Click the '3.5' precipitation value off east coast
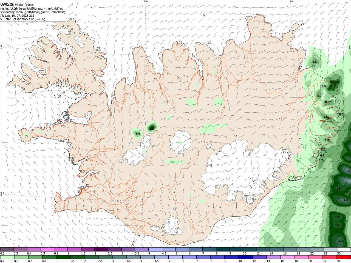Screen dimensions: 351x263 [348, 171]
